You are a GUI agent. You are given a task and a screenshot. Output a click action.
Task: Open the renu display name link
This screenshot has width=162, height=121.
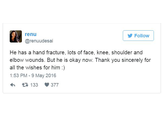[x=31, y=34]
